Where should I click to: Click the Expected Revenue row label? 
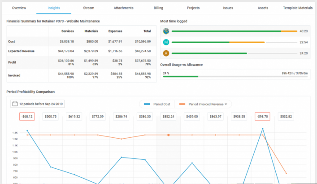click(21, 51)
